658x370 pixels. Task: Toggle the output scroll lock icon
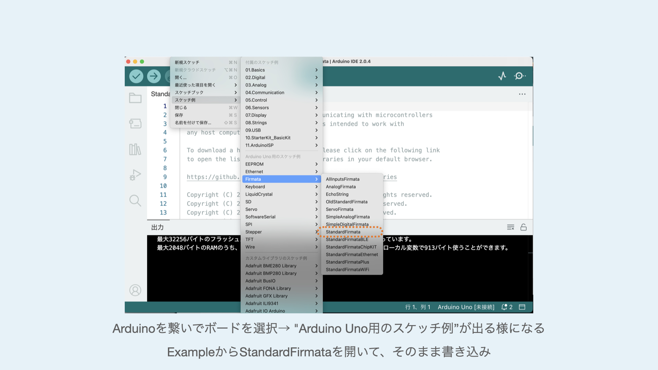(523, 227)
